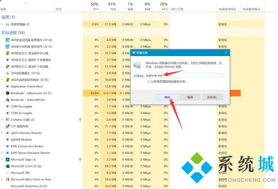
Task: Click the 360主动防御服务模块 process icon
Action: click(8, 80)
